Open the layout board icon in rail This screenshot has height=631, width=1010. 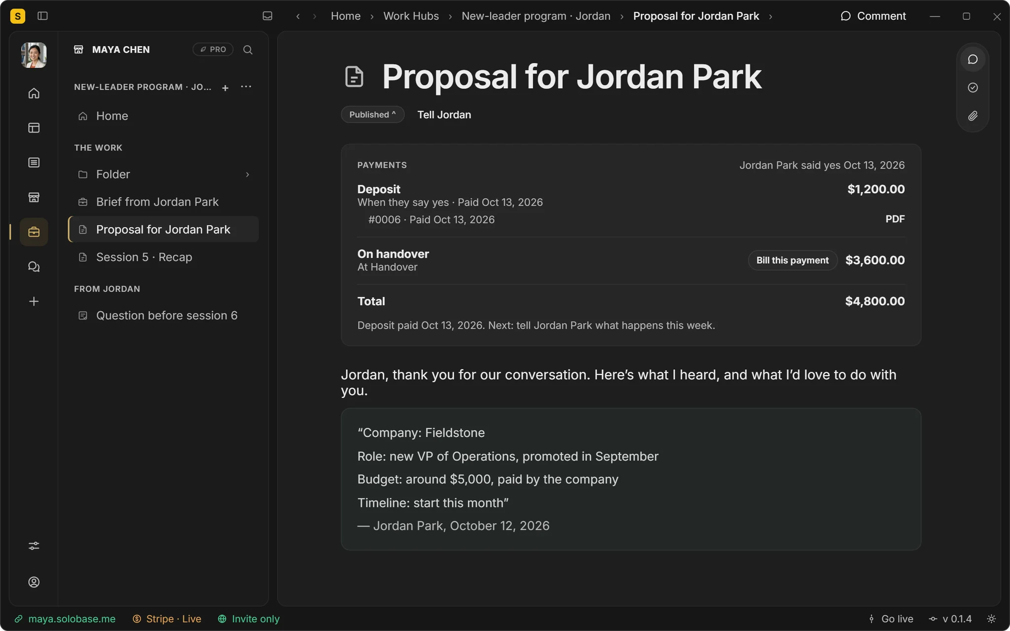point(34,128)
